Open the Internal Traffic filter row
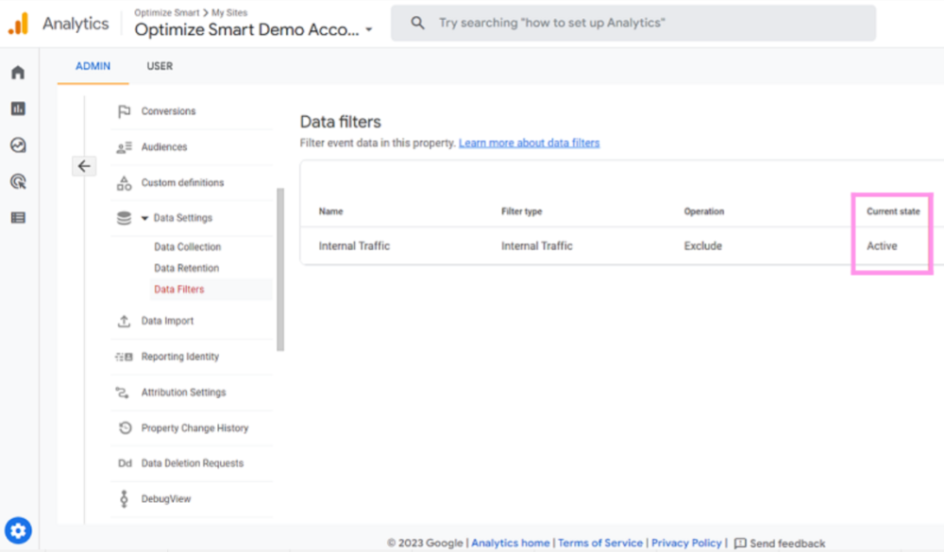 click(354, 246)
